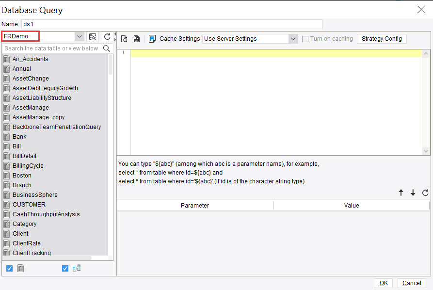Image resolution: width=433 pixels, height=290 pixels.
Task: Click the Name input field
Action: pos(172,24)
